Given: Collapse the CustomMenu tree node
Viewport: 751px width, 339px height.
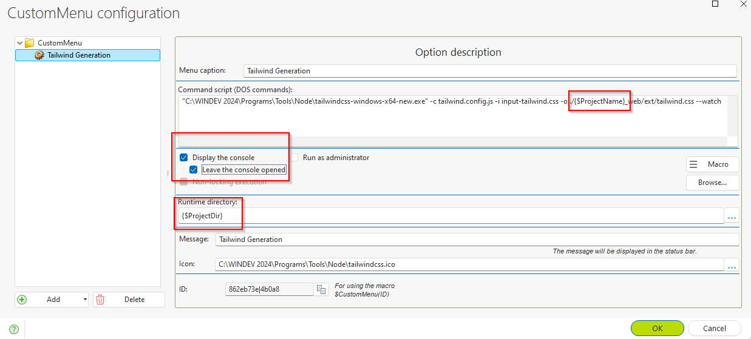Looking at the screenshot, I should point(19,43).
